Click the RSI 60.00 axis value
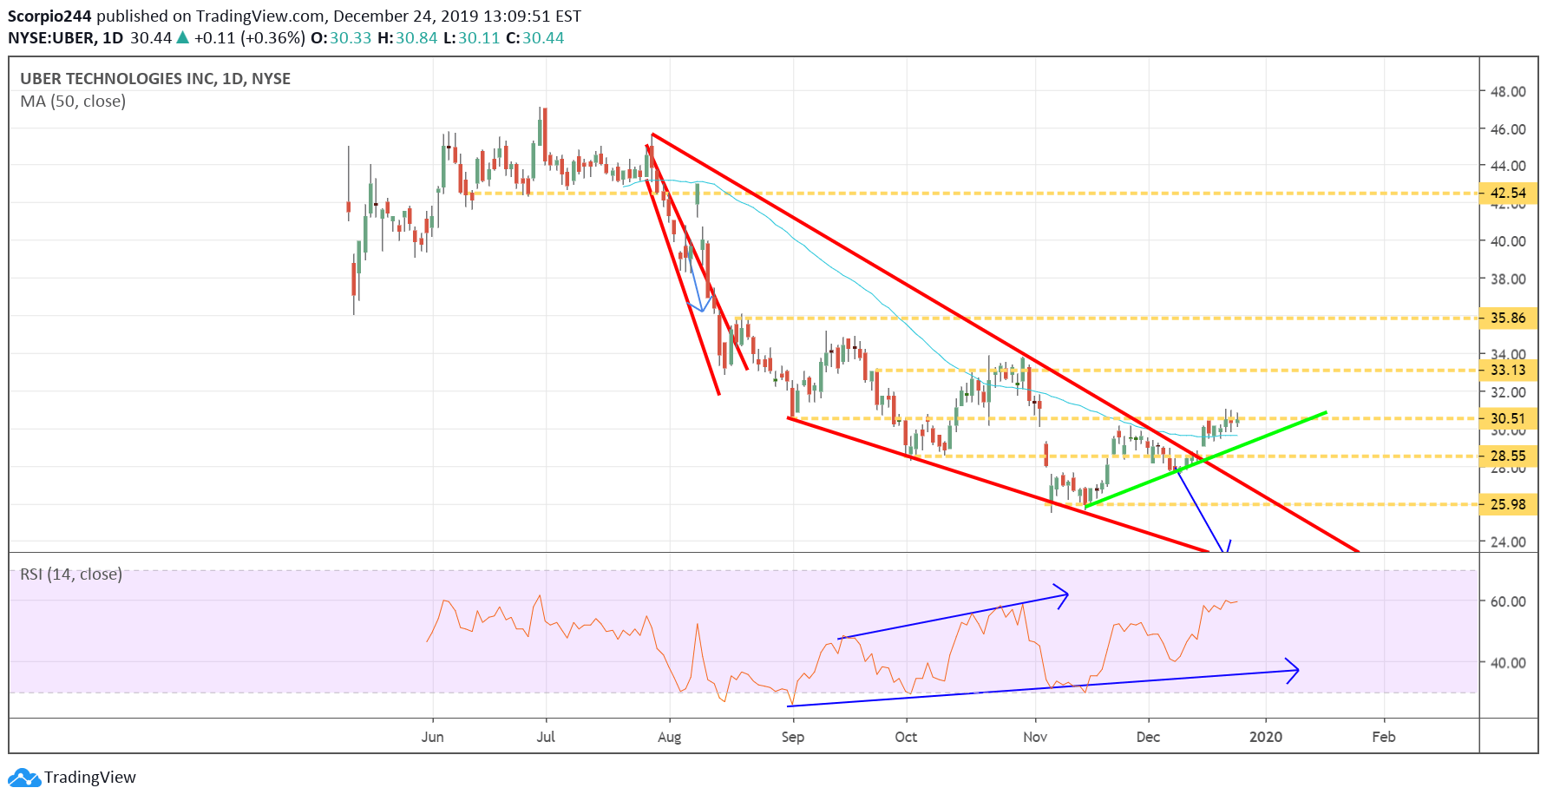The height and width of the screenshot is (801, 1547). pos(1508,602)
